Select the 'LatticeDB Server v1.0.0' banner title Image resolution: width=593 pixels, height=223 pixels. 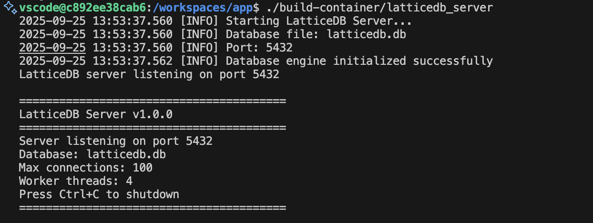[x=96, y=114]
